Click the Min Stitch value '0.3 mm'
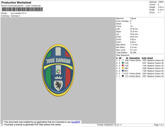Image resolution: width=165 pixels, height=127 pixels. [133, 47]
